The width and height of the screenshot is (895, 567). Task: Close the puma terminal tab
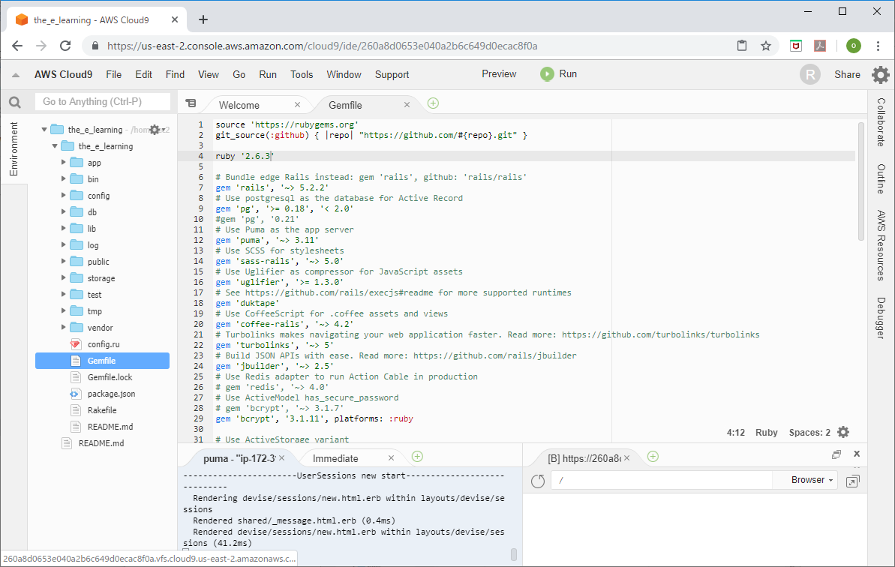coord(281,458)
